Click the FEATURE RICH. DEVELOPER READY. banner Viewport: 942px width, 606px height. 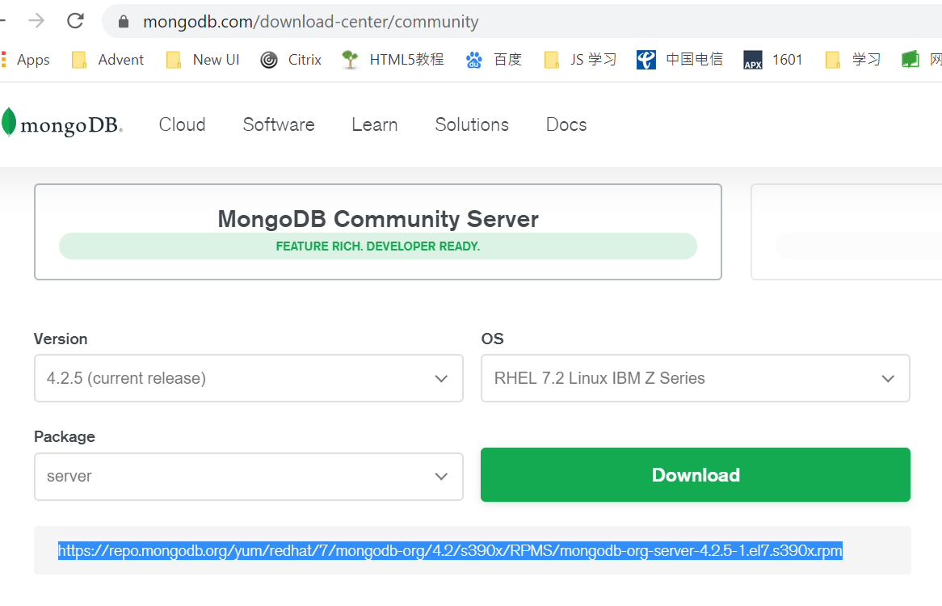pyautogui.click(x=378, y=246)
